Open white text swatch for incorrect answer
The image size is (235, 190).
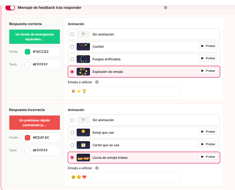pos(28,151)
